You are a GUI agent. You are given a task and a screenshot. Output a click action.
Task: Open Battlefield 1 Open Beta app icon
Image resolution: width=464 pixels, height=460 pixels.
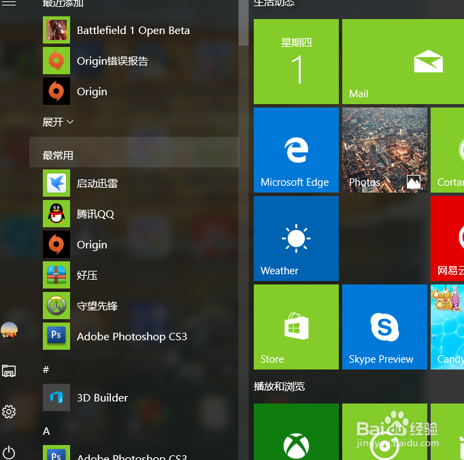[56, 30]
